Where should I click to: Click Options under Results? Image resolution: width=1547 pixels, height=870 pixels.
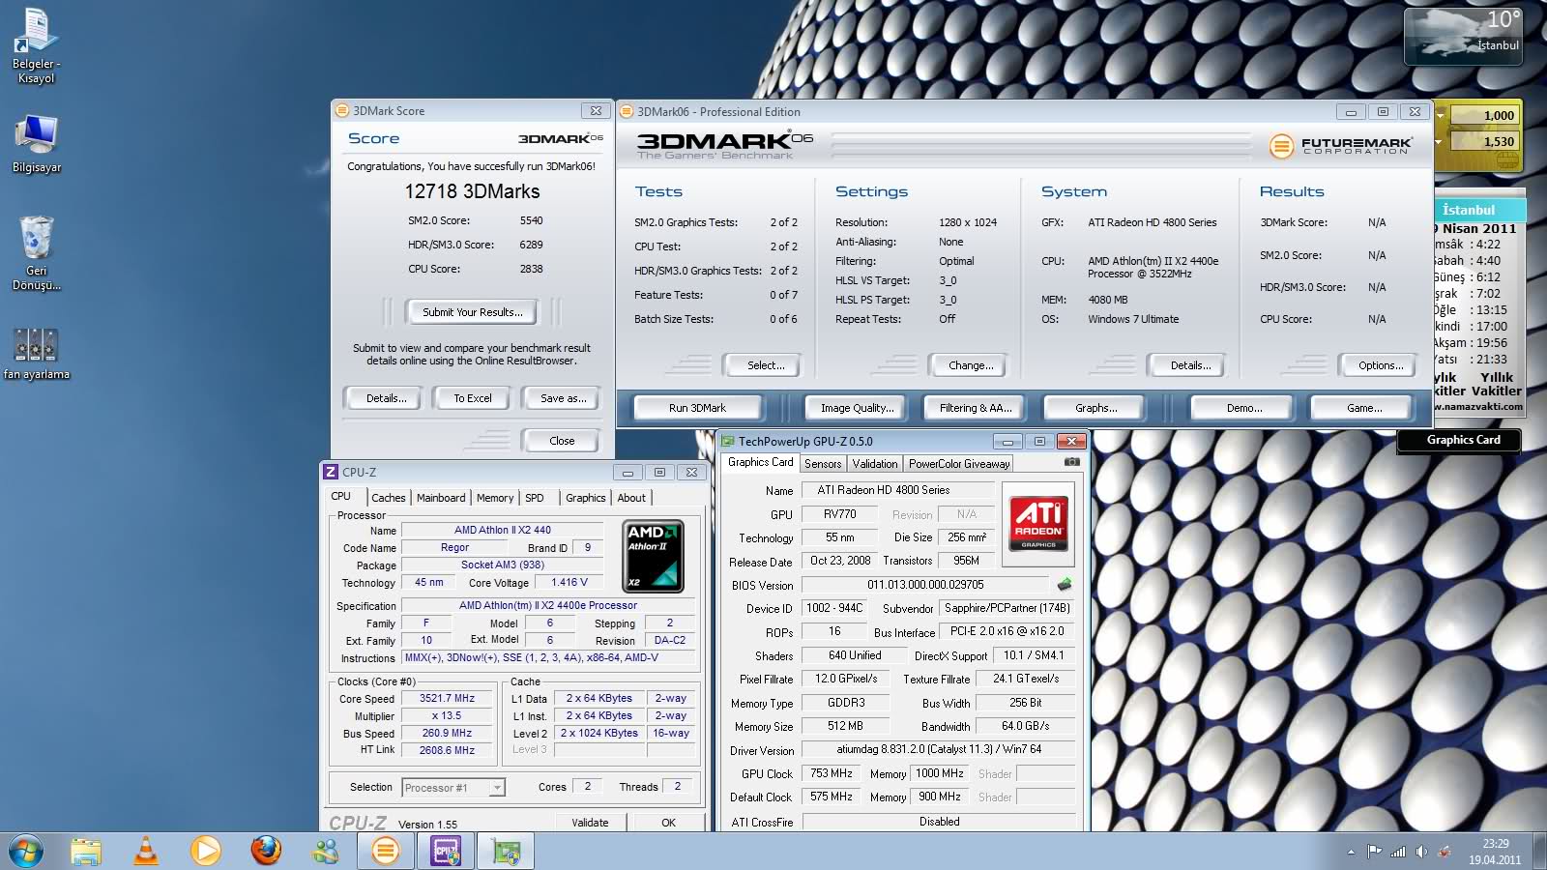click(x=1381, y=365)
